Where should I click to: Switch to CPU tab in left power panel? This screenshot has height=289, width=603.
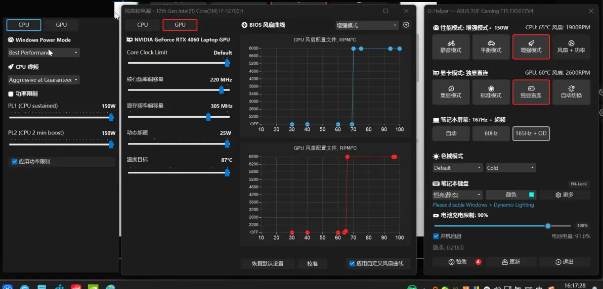(x=24, y=25)
